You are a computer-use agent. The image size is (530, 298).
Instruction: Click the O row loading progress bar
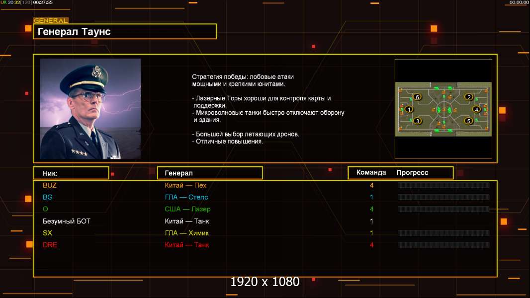443,209
